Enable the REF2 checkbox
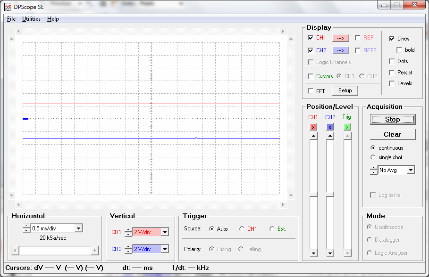 click(358, 50)
